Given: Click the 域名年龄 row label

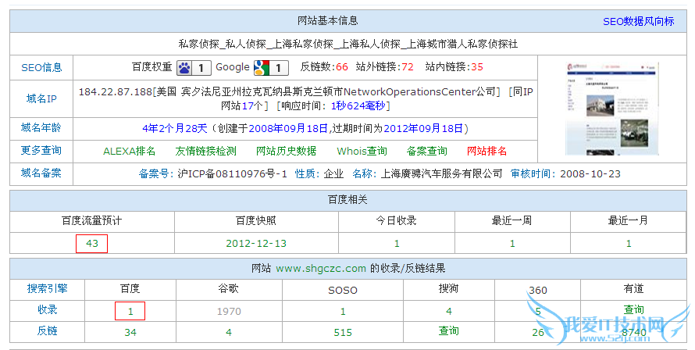Looking at the screenshot, I should (x=41, y=128).
